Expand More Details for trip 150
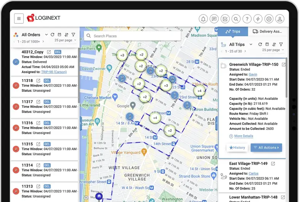299x202 pixels. pos(241,136)
